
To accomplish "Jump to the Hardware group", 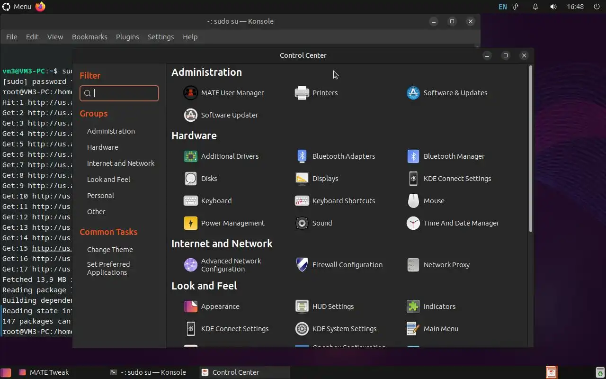I will pos(103,147).
